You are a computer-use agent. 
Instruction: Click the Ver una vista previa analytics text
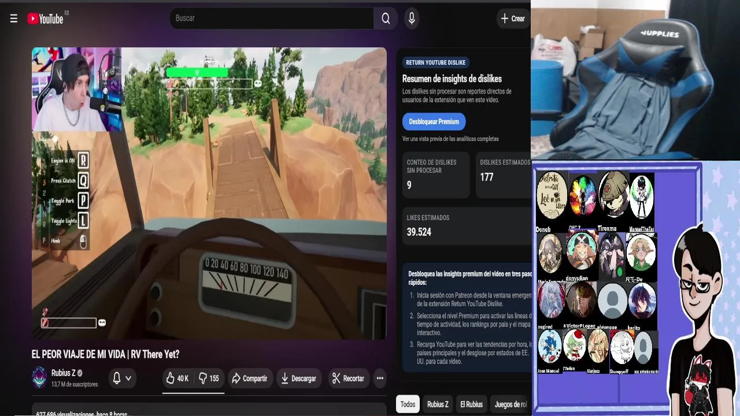pyautogui.click(x=450, y=139)
